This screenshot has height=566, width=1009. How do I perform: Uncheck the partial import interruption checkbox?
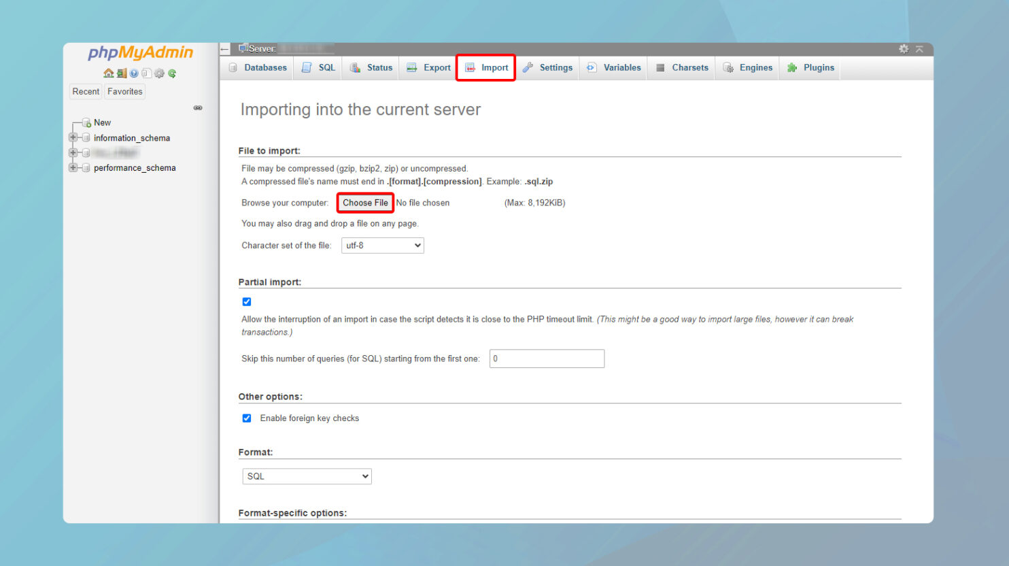pos(246,301)
